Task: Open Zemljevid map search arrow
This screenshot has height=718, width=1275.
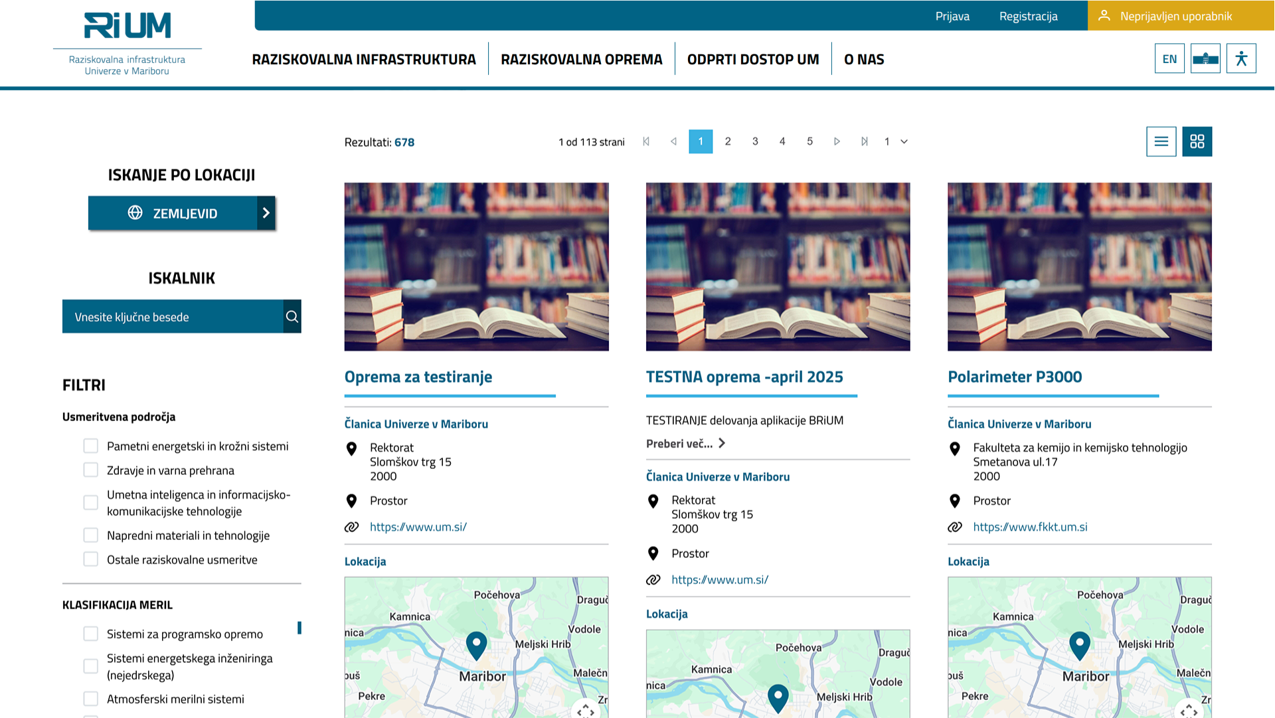Action: point(266,213)
